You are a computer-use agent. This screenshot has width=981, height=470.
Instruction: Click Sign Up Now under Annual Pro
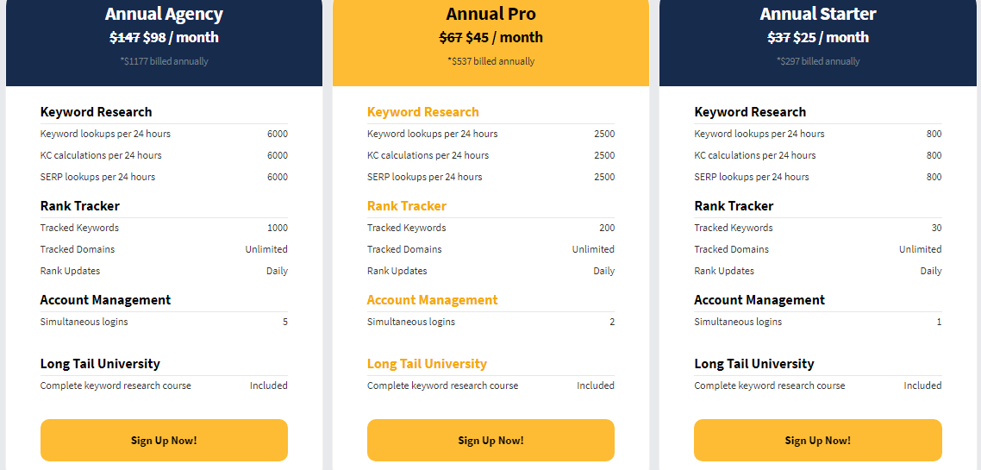491,440
